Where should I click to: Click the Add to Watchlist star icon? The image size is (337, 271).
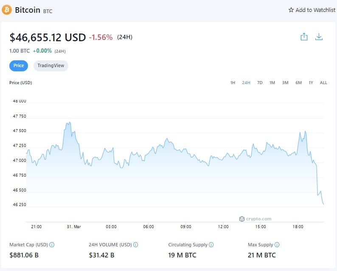(291, 10)
